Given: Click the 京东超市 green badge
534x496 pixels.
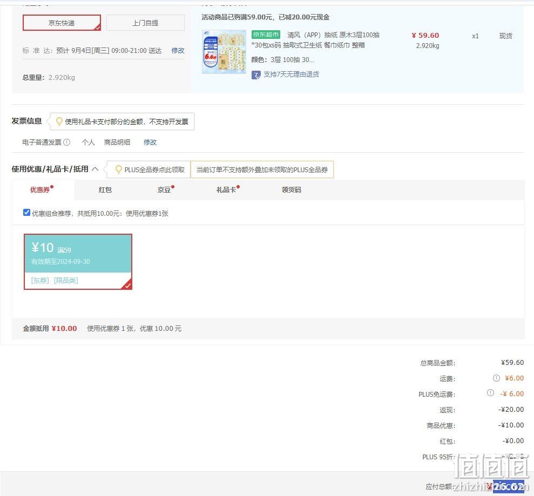Looking at the screenshot, I should point(266,35).
